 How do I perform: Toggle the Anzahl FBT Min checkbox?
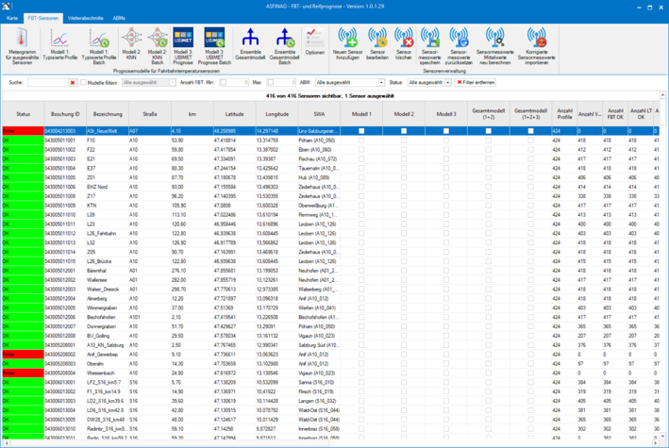click(223, 82)
